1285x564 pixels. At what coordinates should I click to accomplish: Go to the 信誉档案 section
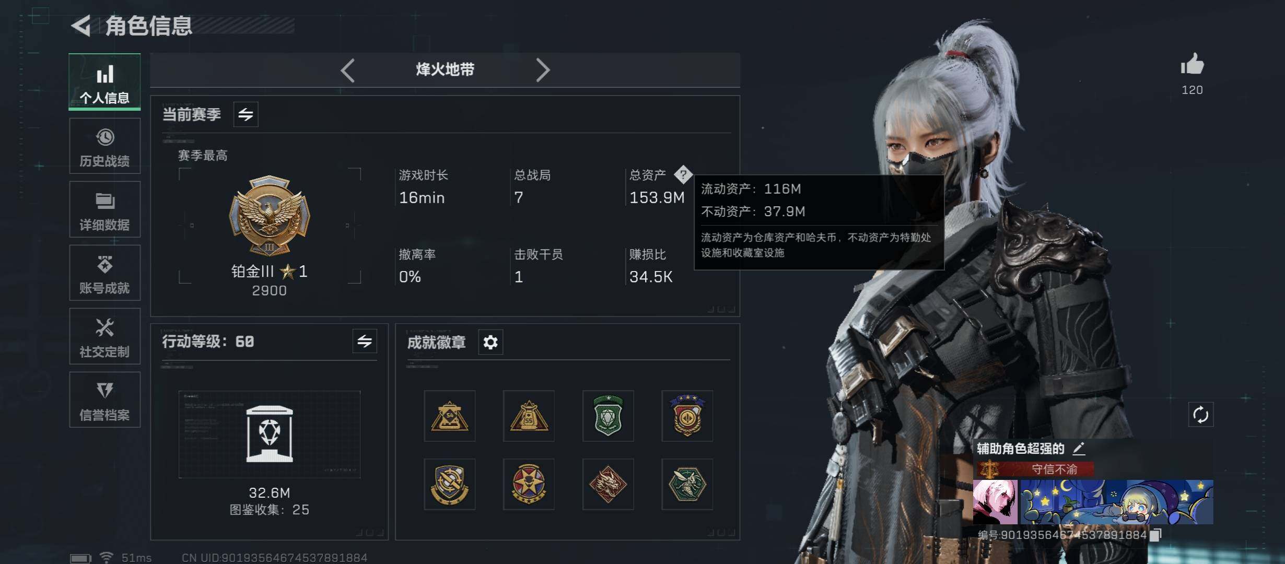click(105, 400)
